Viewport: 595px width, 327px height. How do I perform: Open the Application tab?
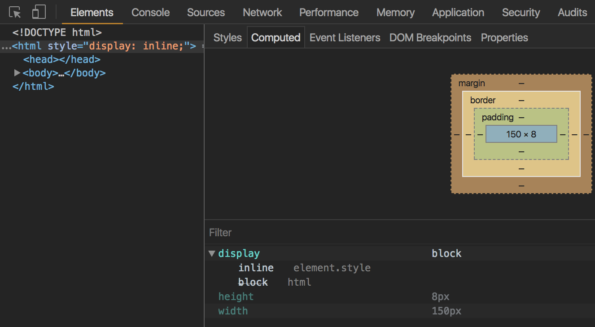pos(458,13)
